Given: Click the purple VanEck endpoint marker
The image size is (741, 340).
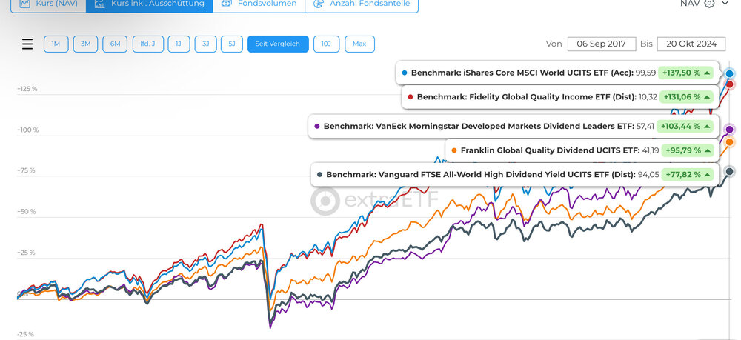Looking at the screenshot, I should 730,130.
